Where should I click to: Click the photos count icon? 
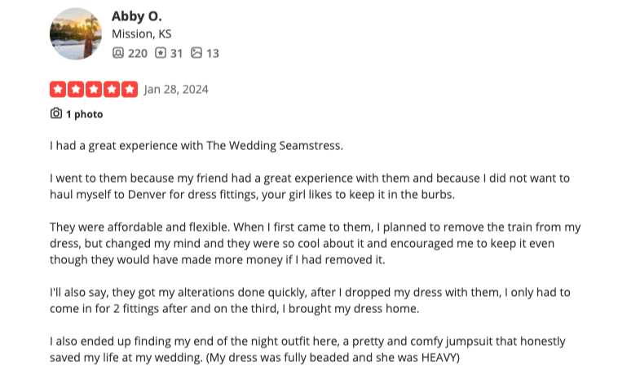point(196,53)
